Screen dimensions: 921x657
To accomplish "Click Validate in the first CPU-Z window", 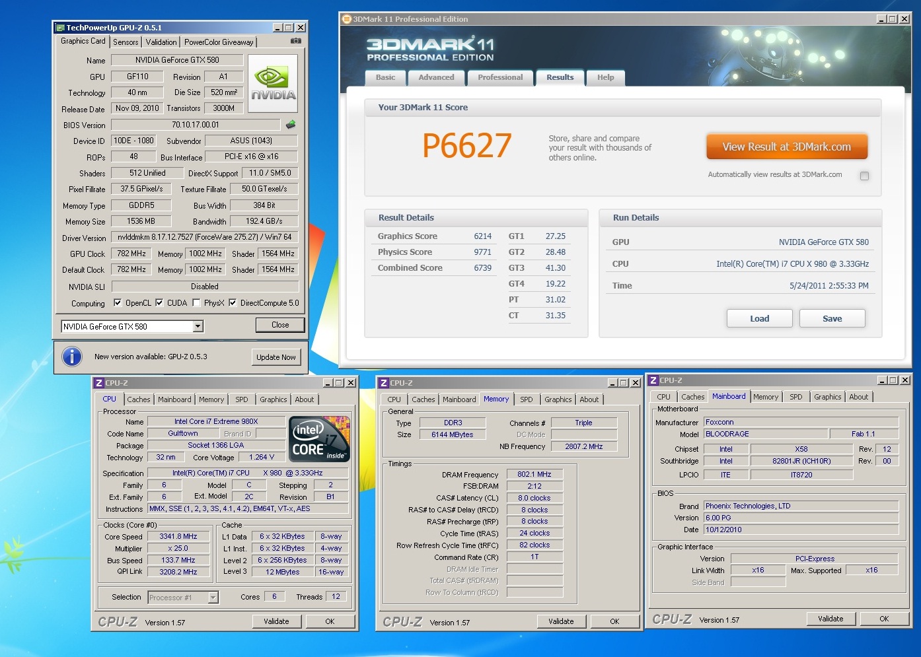I will point(276,621).
